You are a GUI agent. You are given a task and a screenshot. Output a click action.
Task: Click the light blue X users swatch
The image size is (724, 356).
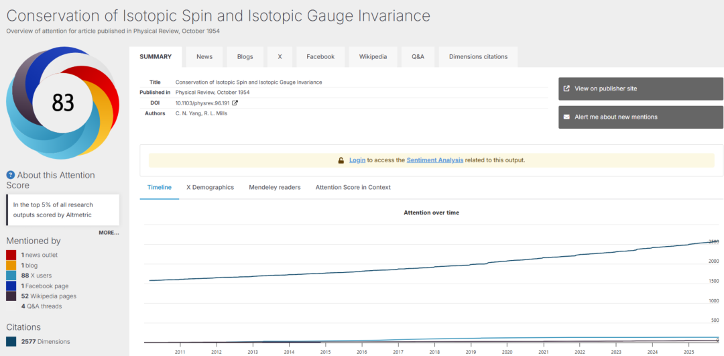coord(11,276)
